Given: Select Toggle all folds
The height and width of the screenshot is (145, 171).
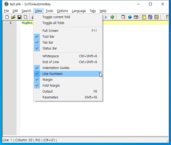Looking at the screenshot, I should coord(68,23).
